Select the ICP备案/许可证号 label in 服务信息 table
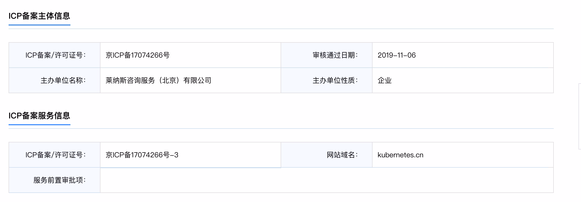 [55, 155]
